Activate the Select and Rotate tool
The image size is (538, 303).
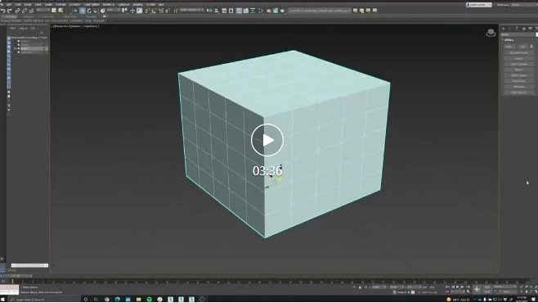click(x=89, y=11)
